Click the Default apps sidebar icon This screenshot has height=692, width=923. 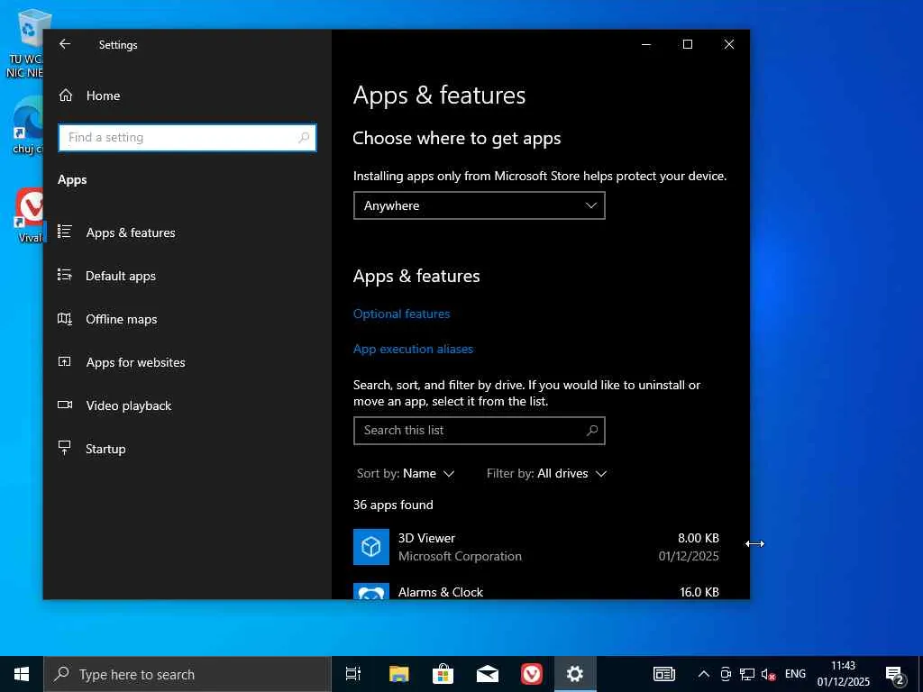[65, 275]
